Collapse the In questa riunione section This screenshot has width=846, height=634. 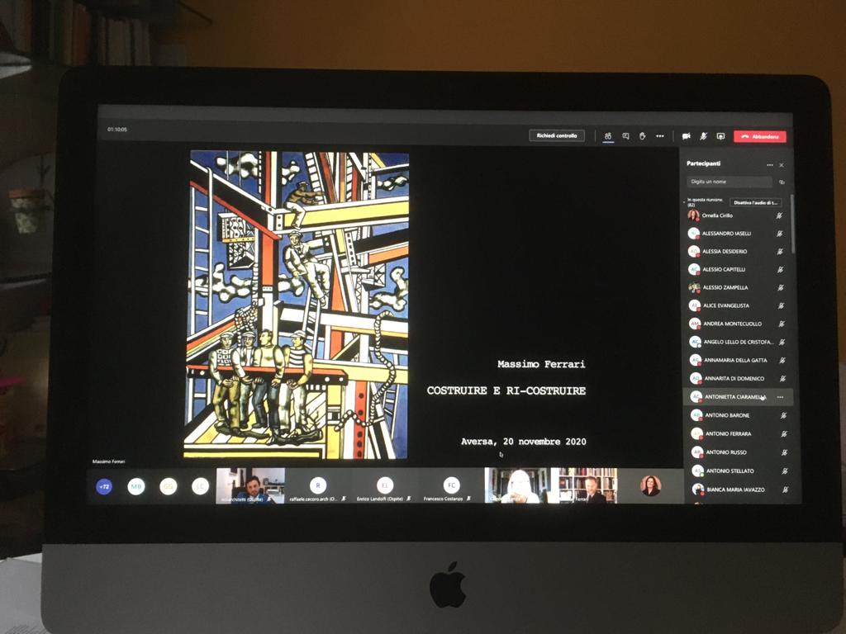point(684,202)
